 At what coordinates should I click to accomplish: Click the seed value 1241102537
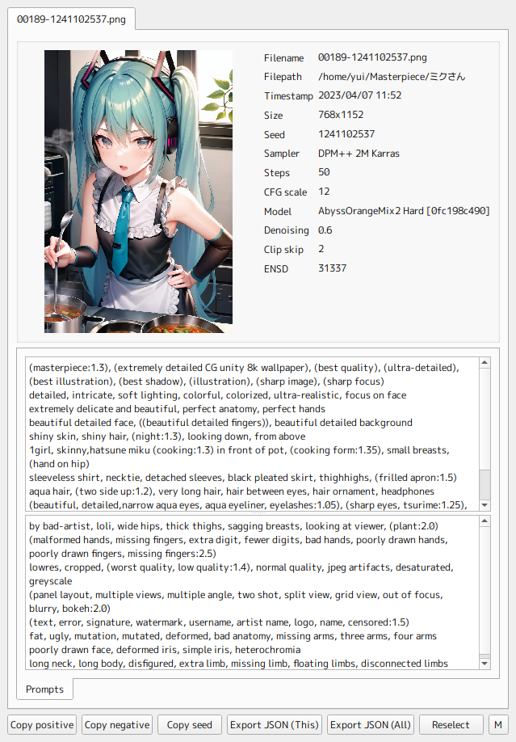pyautogui.click(x=346, y=134)
